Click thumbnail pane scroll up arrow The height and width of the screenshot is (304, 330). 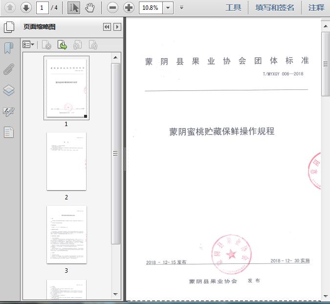click(115, 58)
